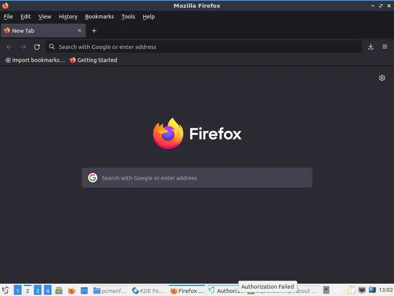Open New Tab page personalize gear
The width and height of the screenshot is (394, 296).
tap(382, 78)
